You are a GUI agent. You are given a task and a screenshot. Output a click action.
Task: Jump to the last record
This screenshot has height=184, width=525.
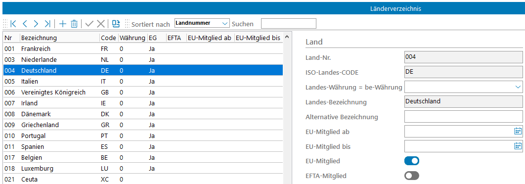47,24
